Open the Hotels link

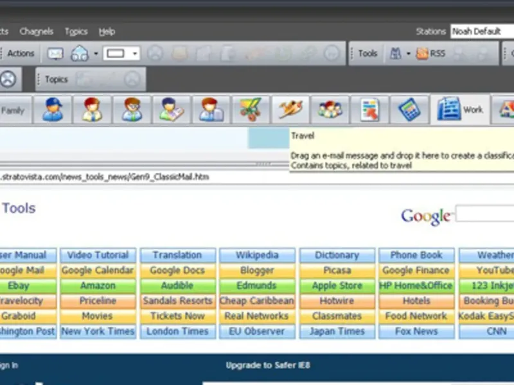(x=416, y=301)
